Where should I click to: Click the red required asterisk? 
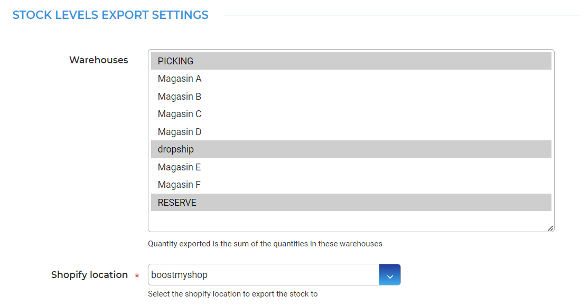[137, 276]
